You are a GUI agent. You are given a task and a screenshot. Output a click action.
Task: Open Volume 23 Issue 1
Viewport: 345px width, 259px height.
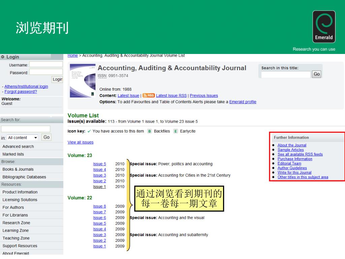tap(99, 187)
